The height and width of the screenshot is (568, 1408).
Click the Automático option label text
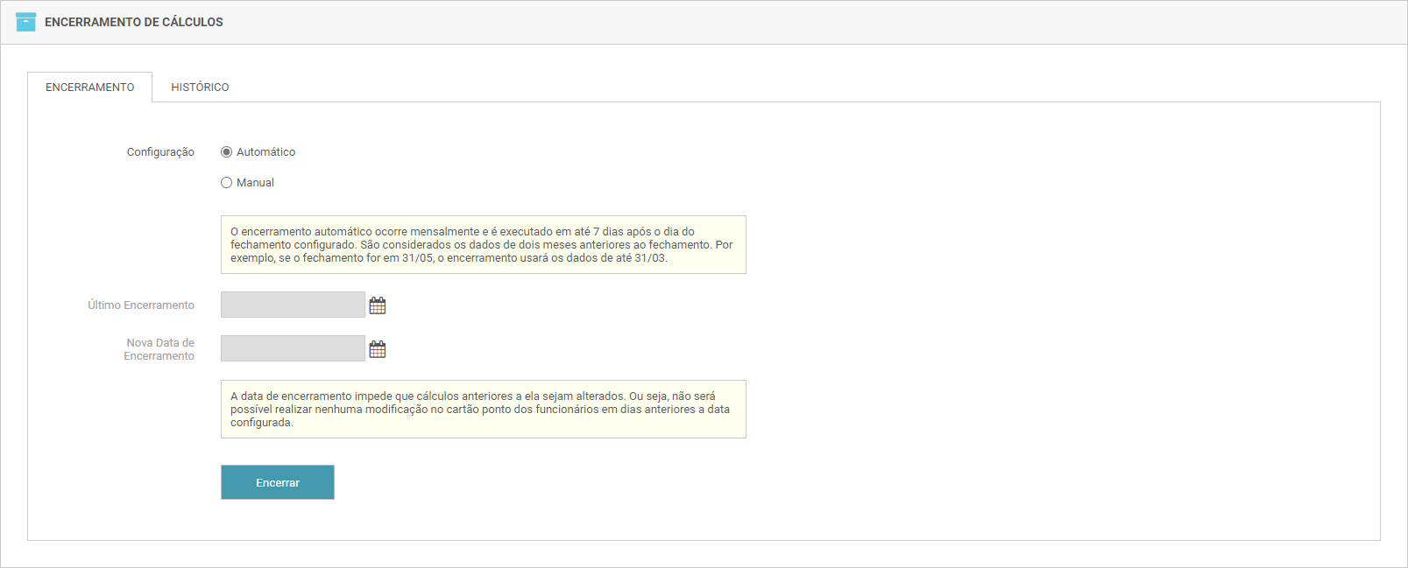pos(265,152)
